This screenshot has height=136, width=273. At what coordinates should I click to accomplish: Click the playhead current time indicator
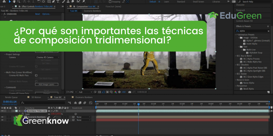click(x=139, y=104)
